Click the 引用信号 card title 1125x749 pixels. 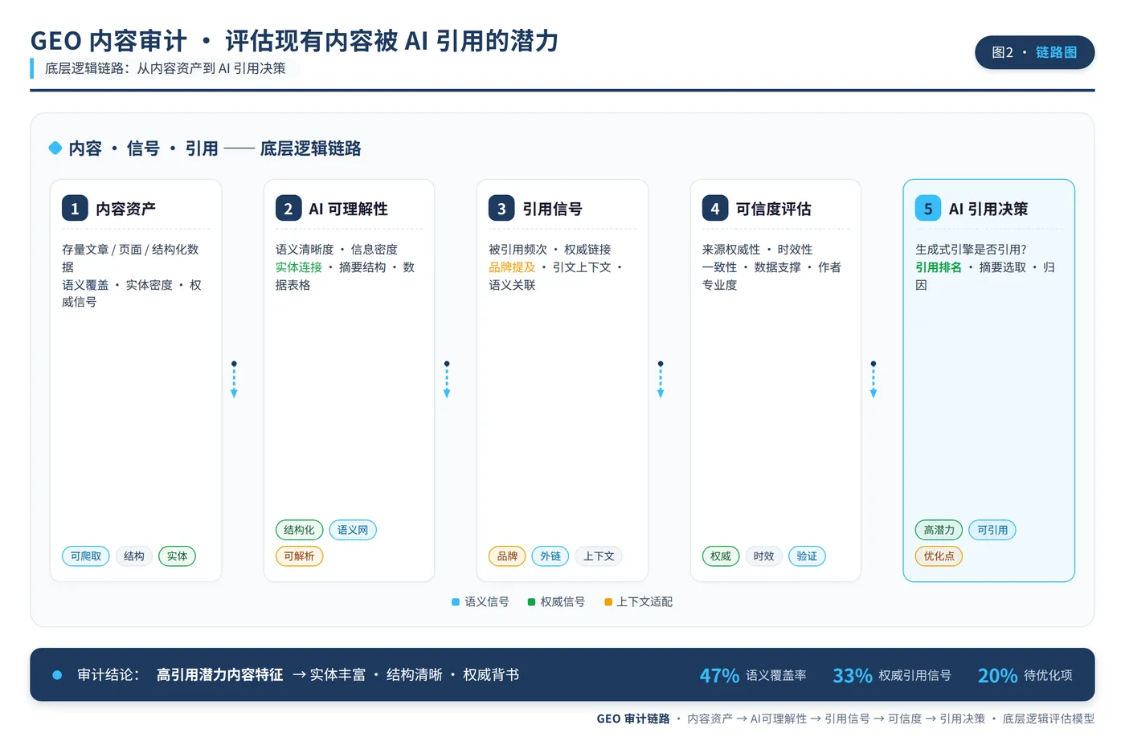tap(552, 209)
